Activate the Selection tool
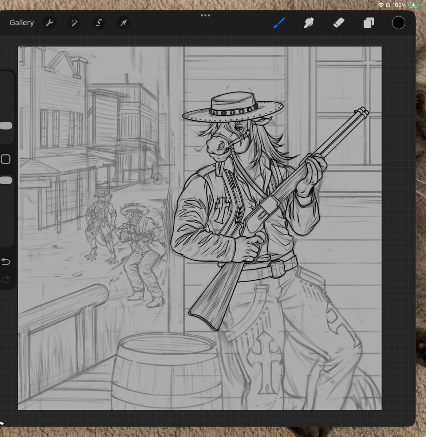The image size is (426, 437). tap(99, 23)
